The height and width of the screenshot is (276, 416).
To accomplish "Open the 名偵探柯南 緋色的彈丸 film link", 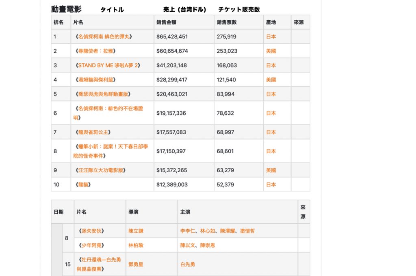I will coord(104,36).
